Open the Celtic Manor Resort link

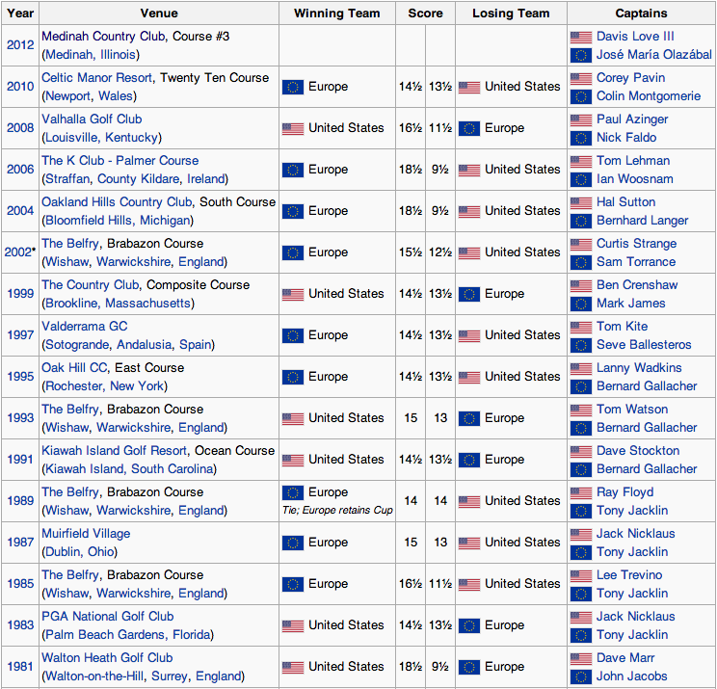coord(97,78)
